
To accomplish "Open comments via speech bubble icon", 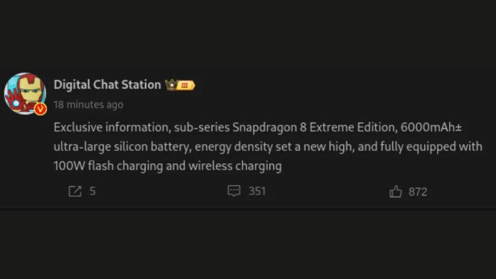I will pos(234,191).
